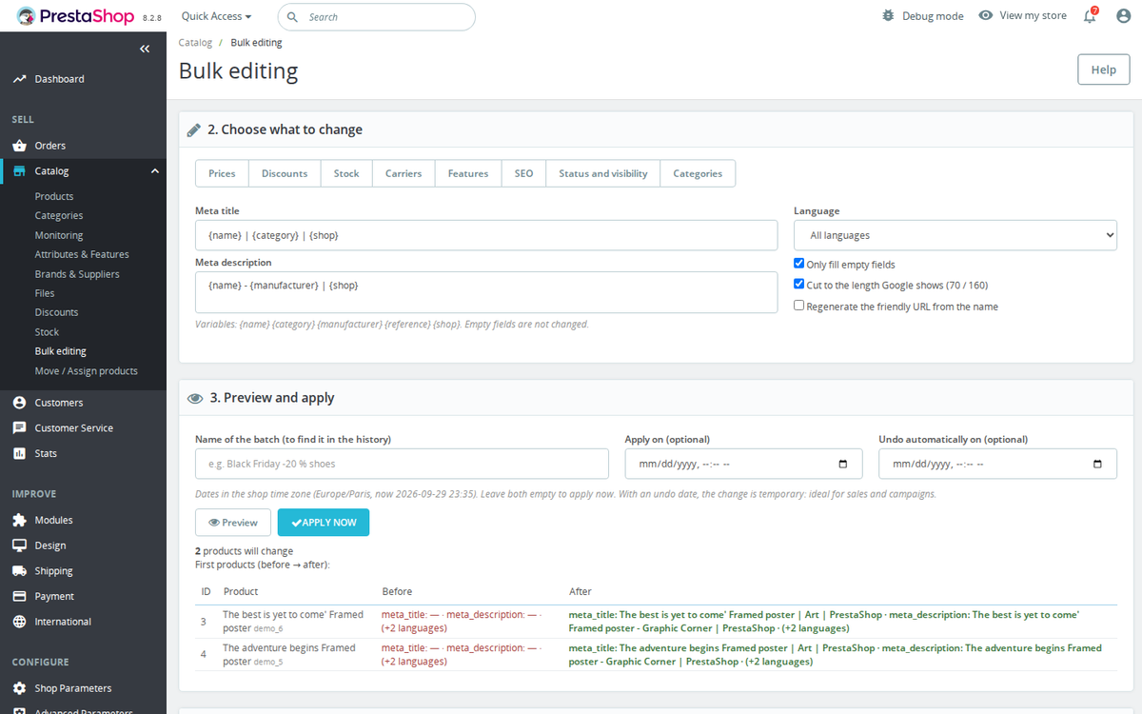This screenshot has height=714, width=1142.
Task: Open Bulk editing in sidebar
Action: [x=61, y=351]
